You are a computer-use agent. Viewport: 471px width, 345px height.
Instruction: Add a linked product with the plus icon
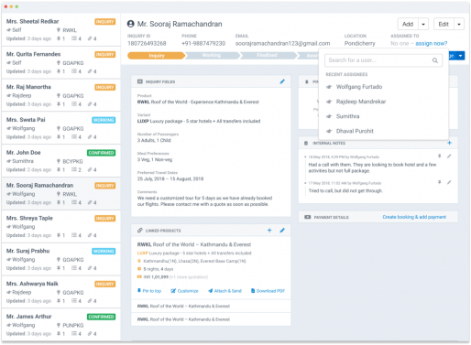click(x=269, y=231)
